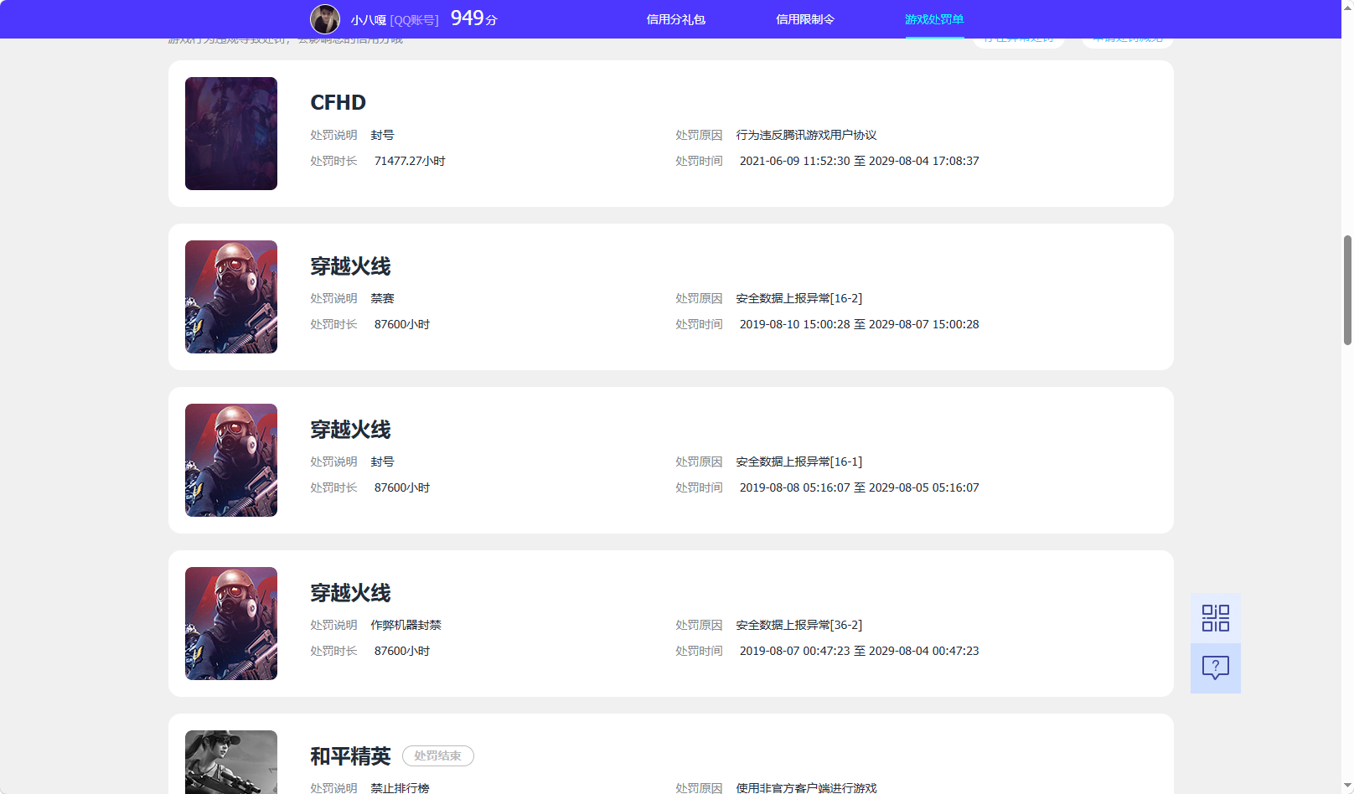The height and width of the screenshot is (794, 1354).
Task: Open the QR code floating icon
Action: 1215,618
